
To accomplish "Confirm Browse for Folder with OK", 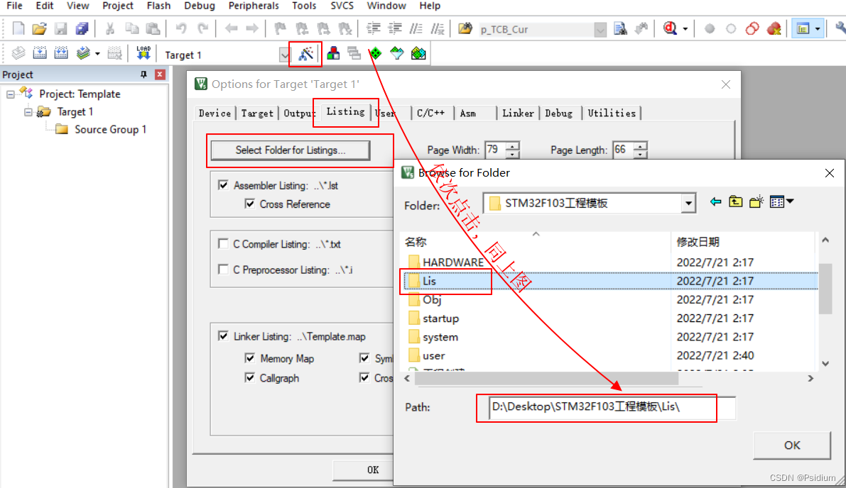I will click(791, 445).
